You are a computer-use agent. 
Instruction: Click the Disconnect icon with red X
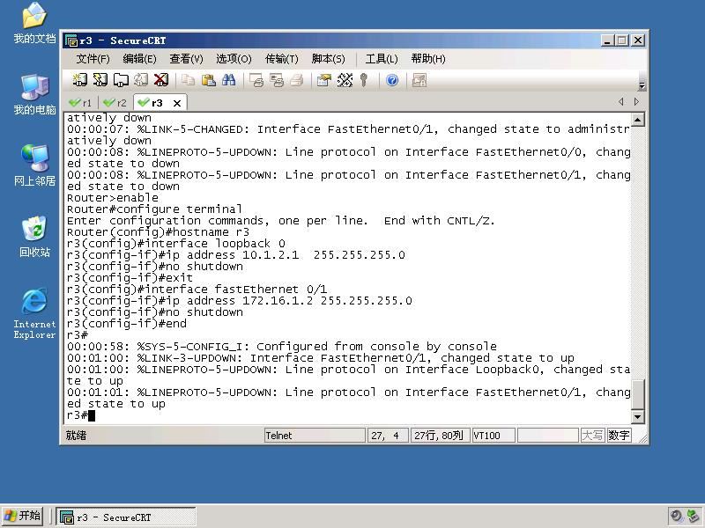[161, 80]
